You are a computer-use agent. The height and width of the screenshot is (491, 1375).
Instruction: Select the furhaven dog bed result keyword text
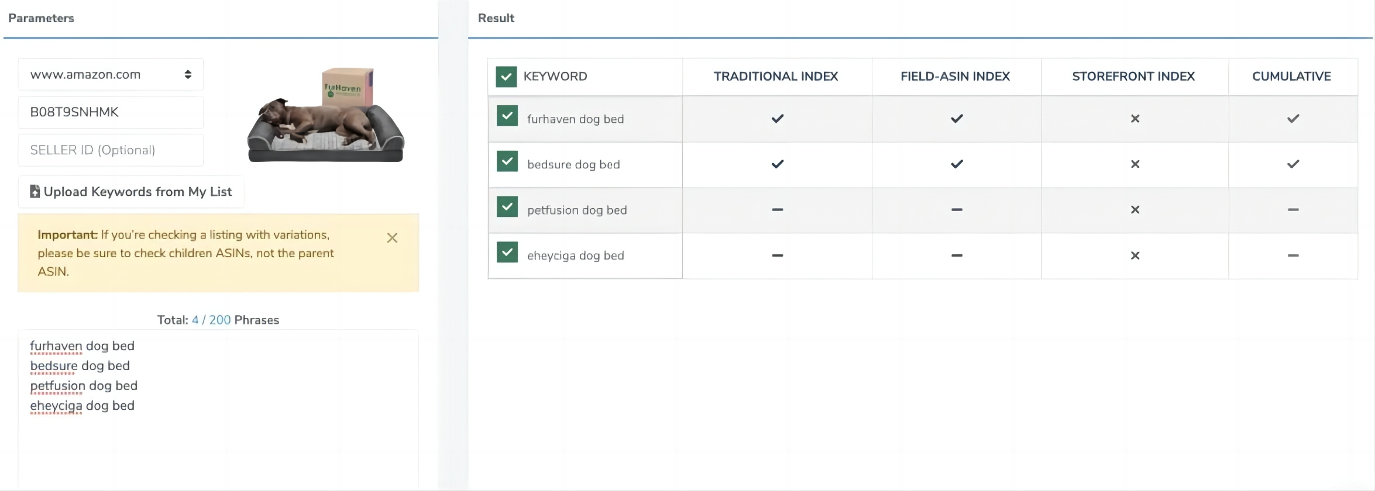tap(575, 119)
